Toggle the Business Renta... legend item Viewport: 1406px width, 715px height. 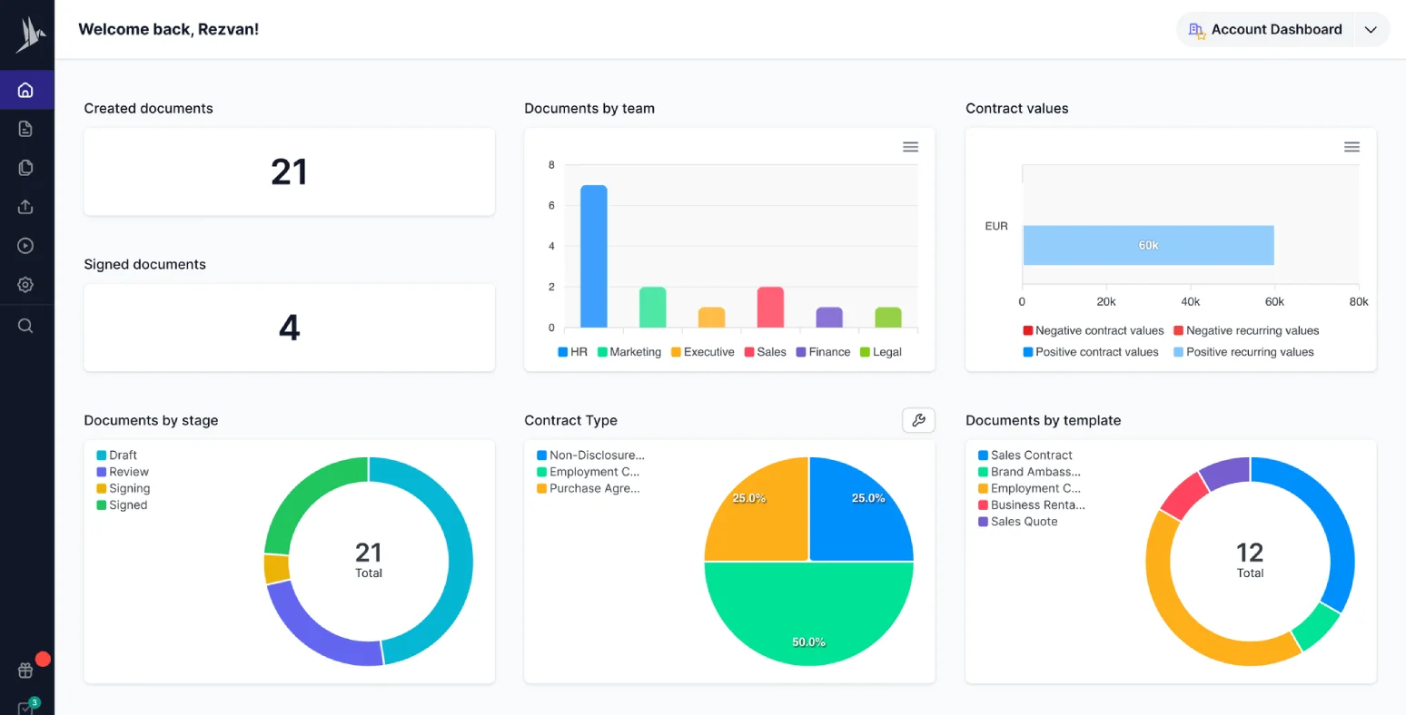point(1032,505)
